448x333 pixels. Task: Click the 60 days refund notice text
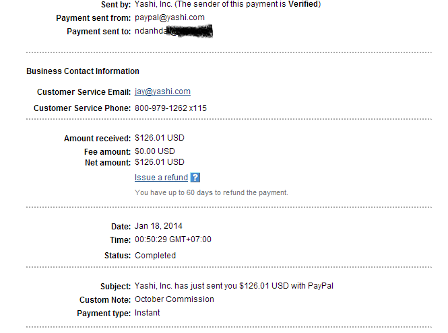pyautogui.click(x=211, y=192)
